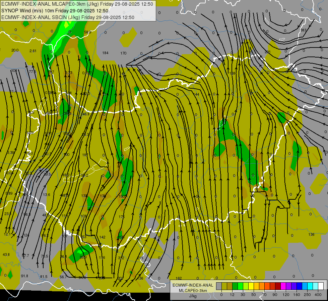Select the dark red legend swatch
This screenshot has width=328, height=301.
(x=278, y=286)
